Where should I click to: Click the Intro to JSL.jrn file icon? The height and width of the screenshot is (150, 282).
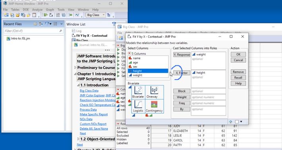[x=8, y=38]
